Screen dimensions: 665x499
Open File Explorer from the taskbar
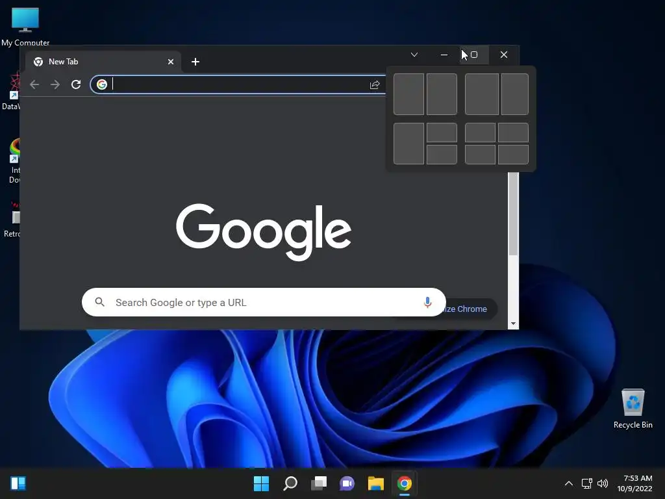376,483
